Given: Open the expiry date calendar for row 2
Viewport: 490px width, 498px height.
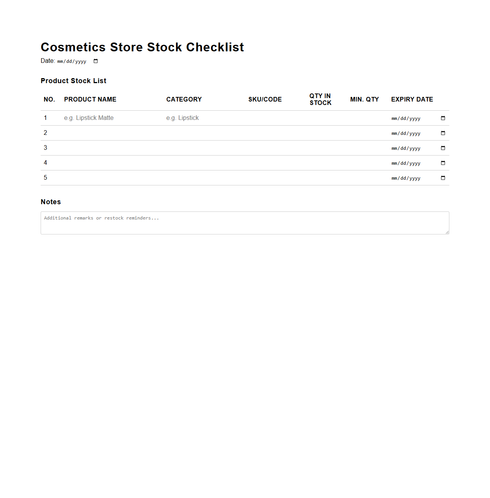Looking at the screenshot, I should (443, 133).
